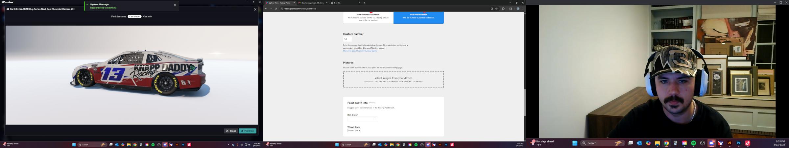Click Search box on webcam monitor taskbar
The height and width of the screenshot is (148, 789).
pyautogui.click(x=602, y=143)
